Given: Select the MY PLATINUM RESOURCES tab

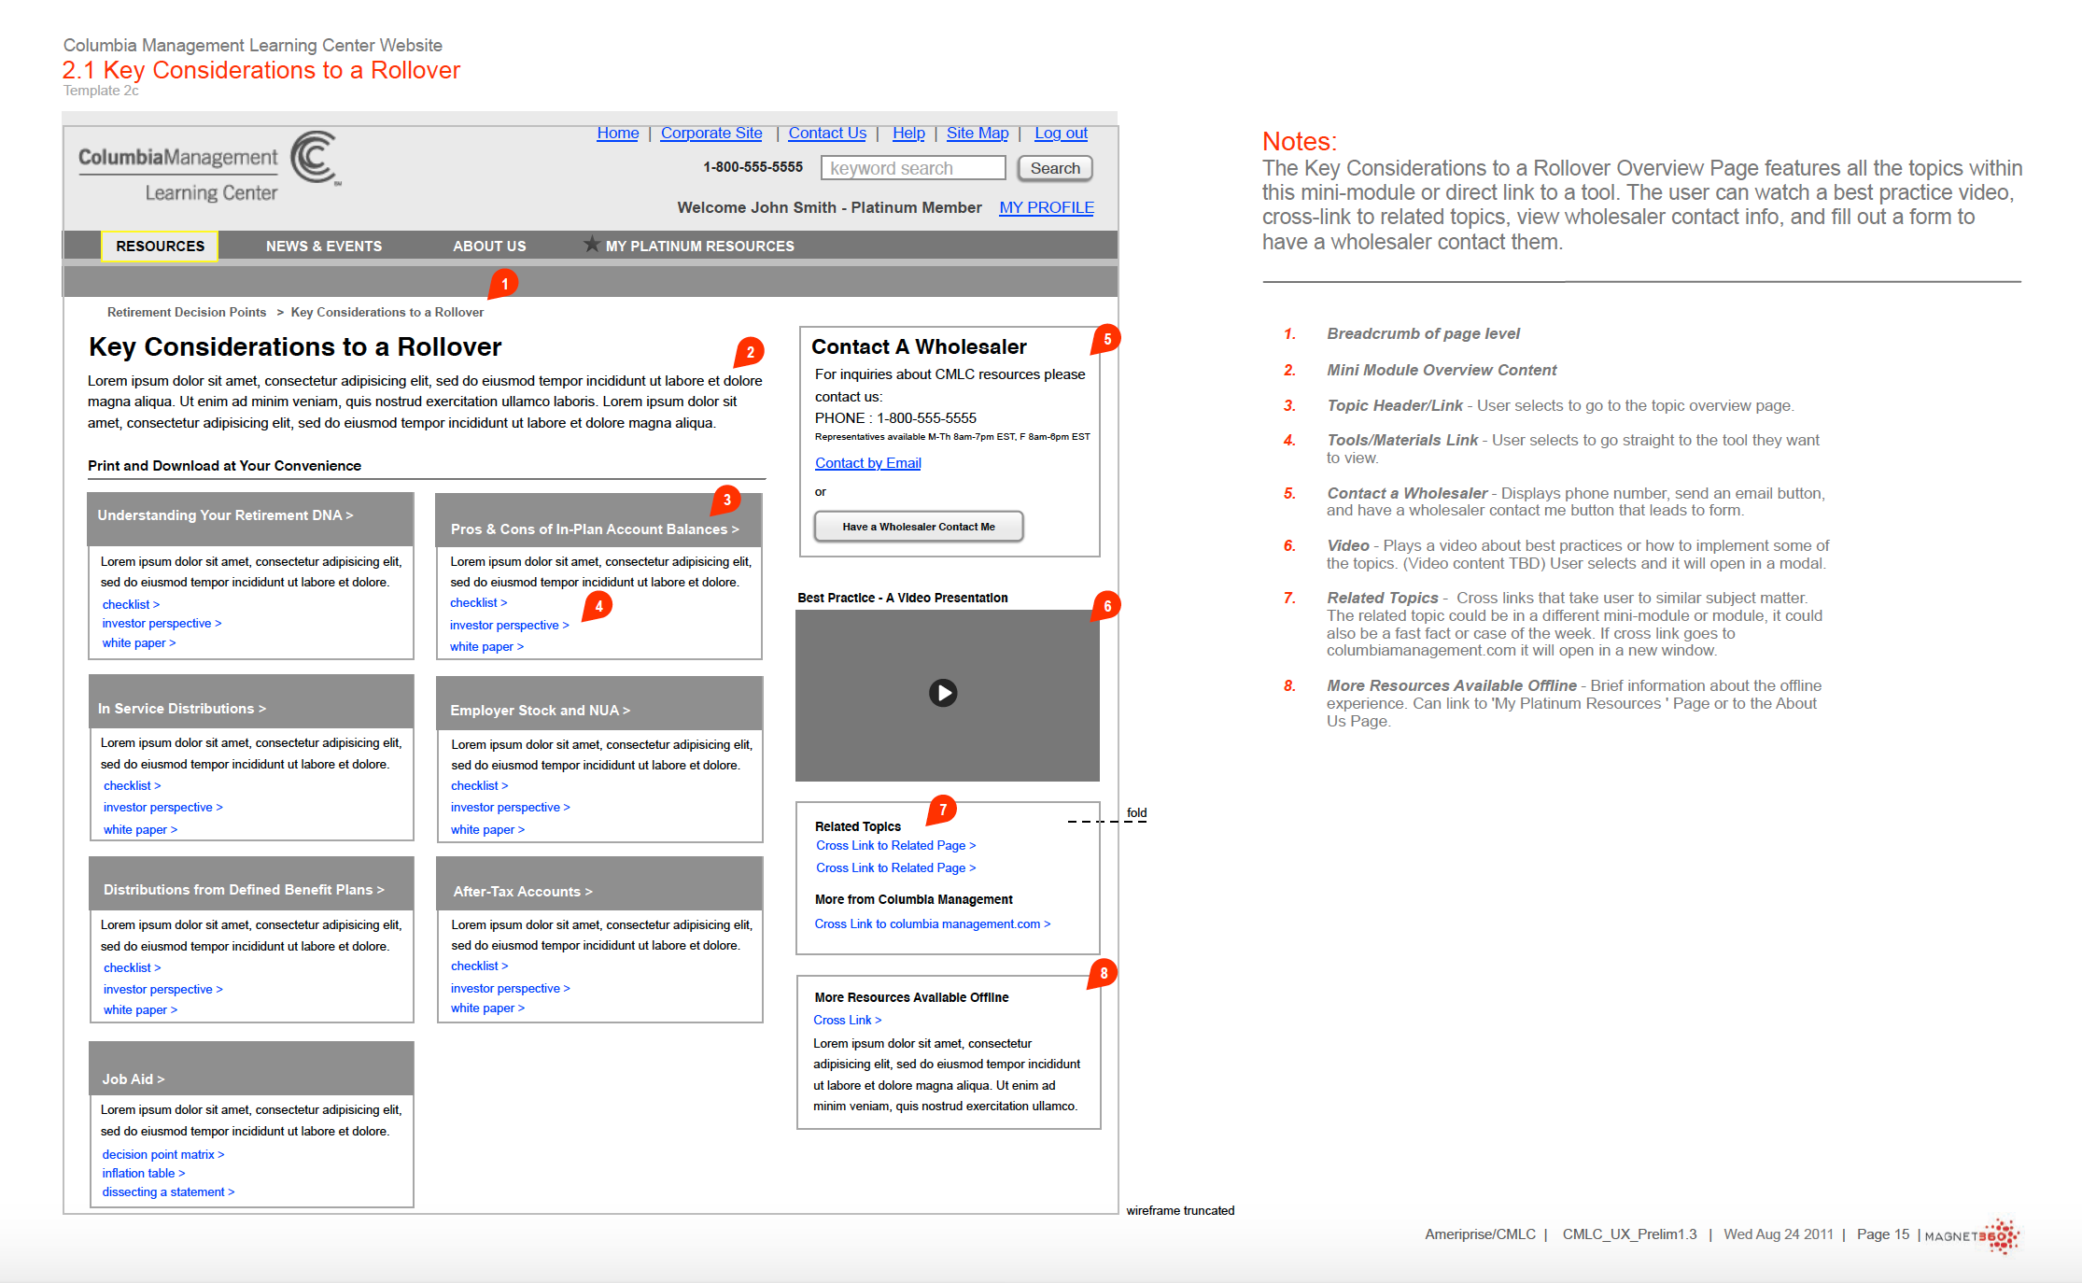Looking at the screenshot, I should coord(699,246).
